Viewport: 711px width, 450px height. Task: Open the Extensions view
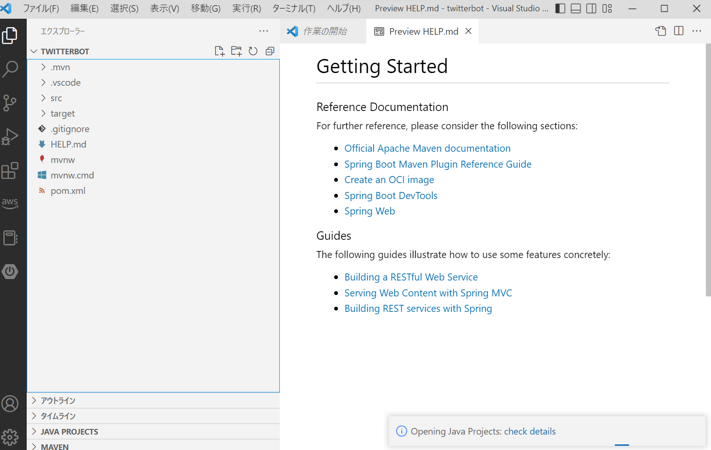pos(10,170)
